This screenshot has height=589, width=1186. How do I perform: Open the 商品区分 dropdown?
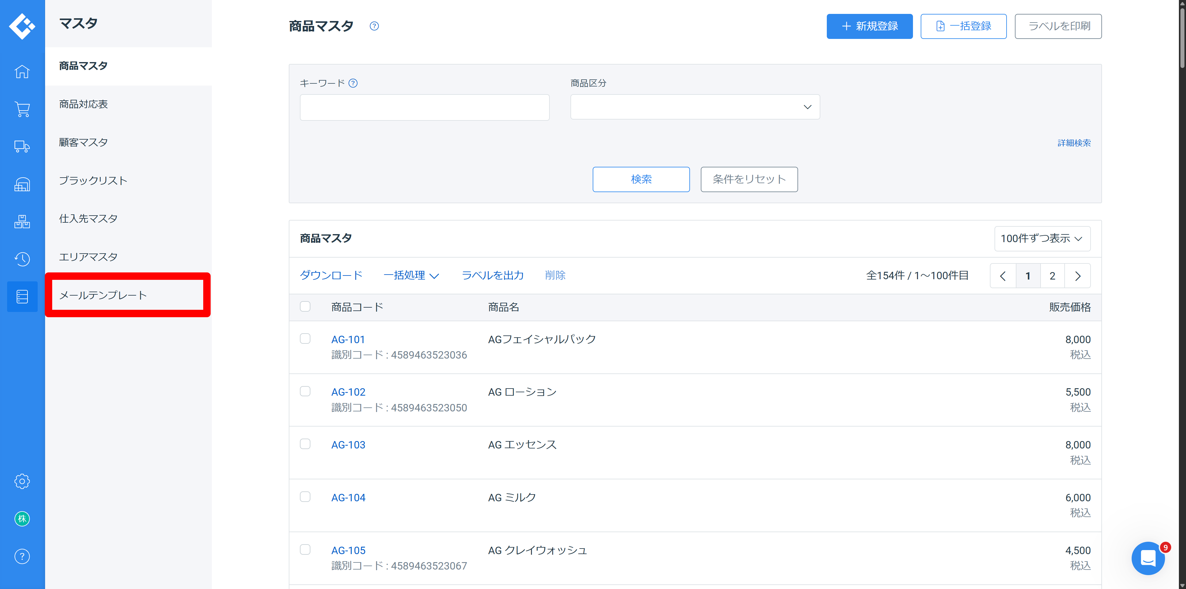[x=695, y=107]
